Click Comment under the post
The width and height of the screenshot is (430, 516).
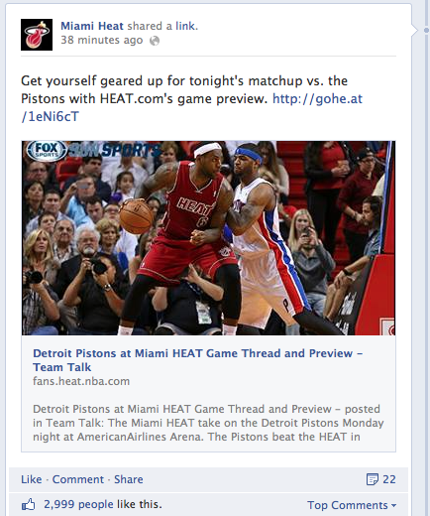78,479
